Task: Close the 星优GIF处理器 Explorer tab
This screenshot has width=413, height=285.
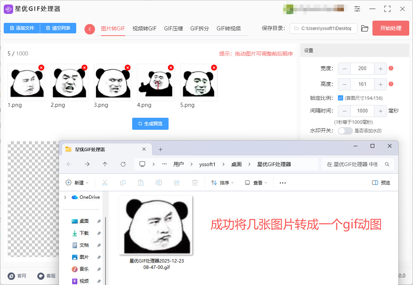Action: point(144,149)
